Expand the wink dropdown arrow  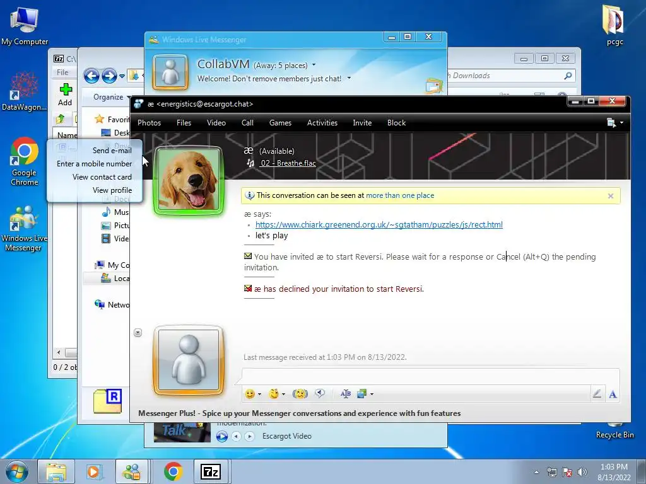(283, 395)
